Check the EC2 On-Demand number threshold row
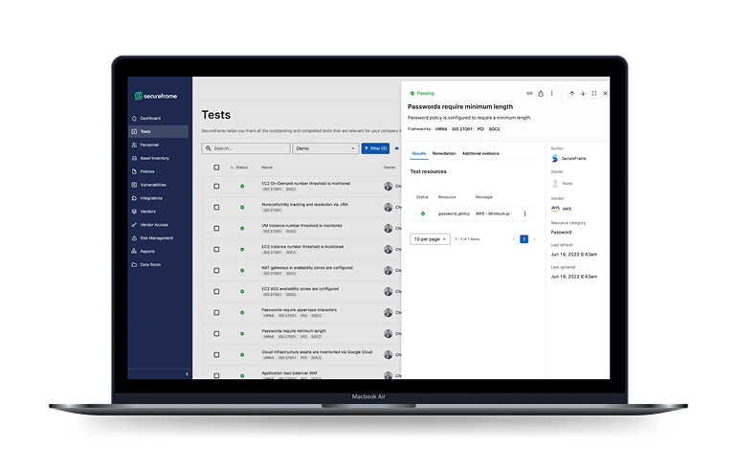 pos(216,186)
